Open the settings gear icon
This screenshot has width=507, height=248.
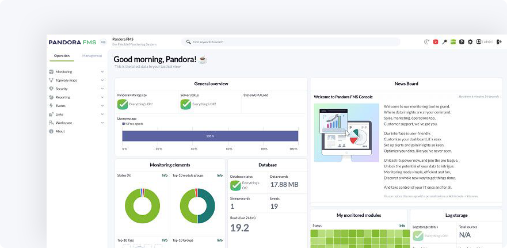coord(470,41)
